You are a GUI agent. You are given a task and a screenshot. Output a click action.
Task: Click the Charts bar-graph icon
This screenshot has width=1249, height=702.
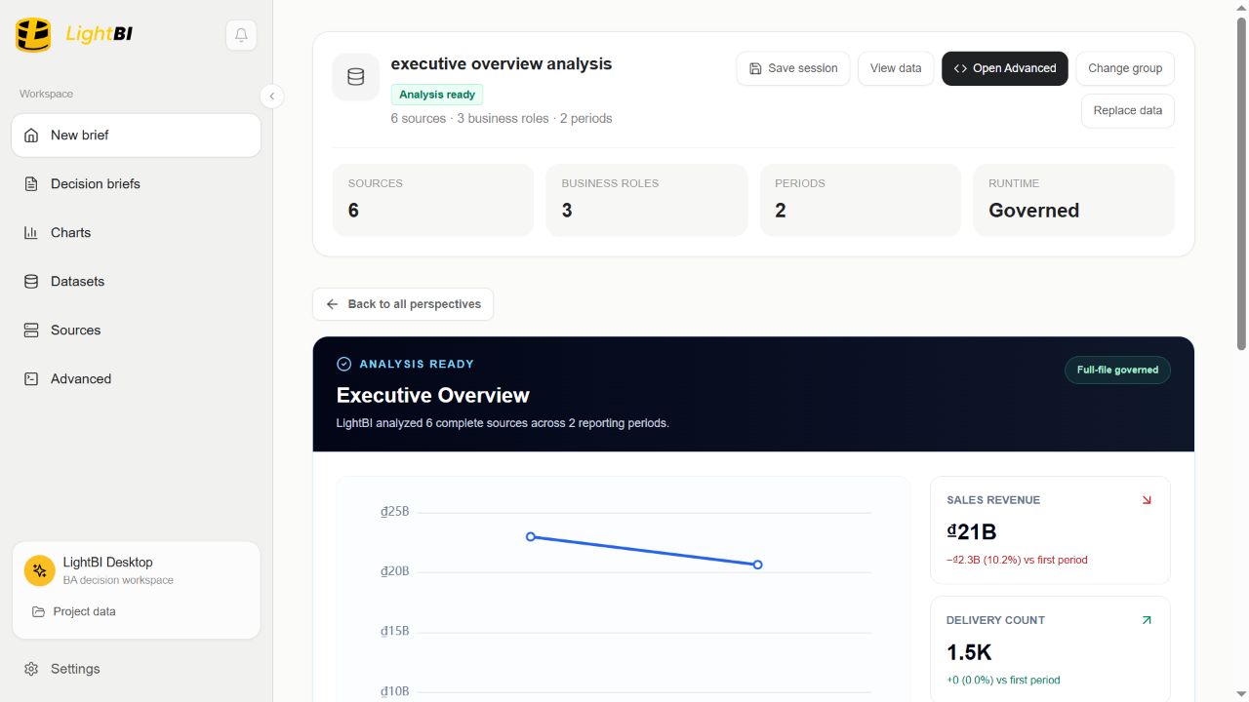coord(31,233)
